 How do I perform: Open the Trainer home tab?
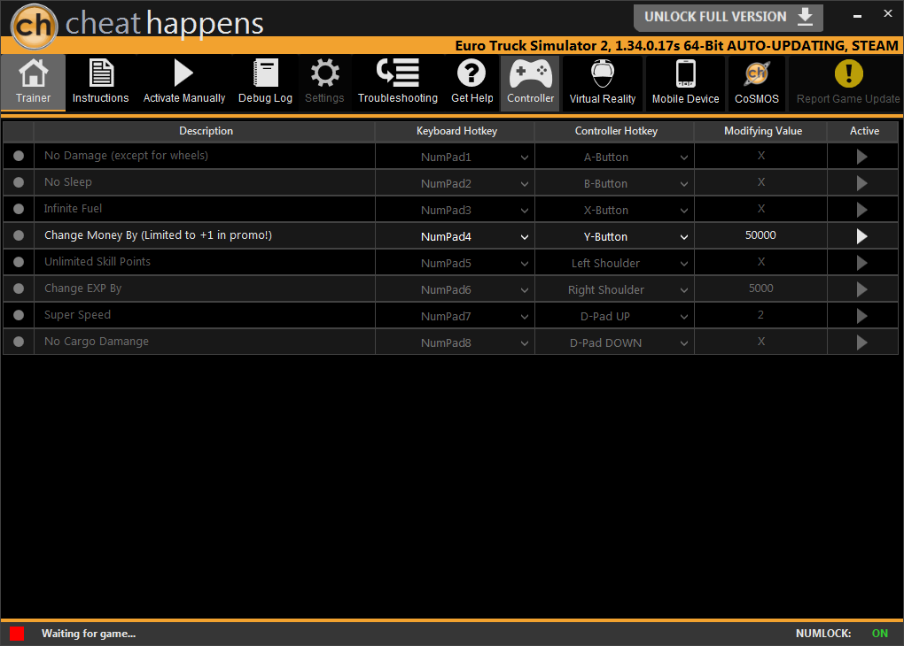pos(34,82)
